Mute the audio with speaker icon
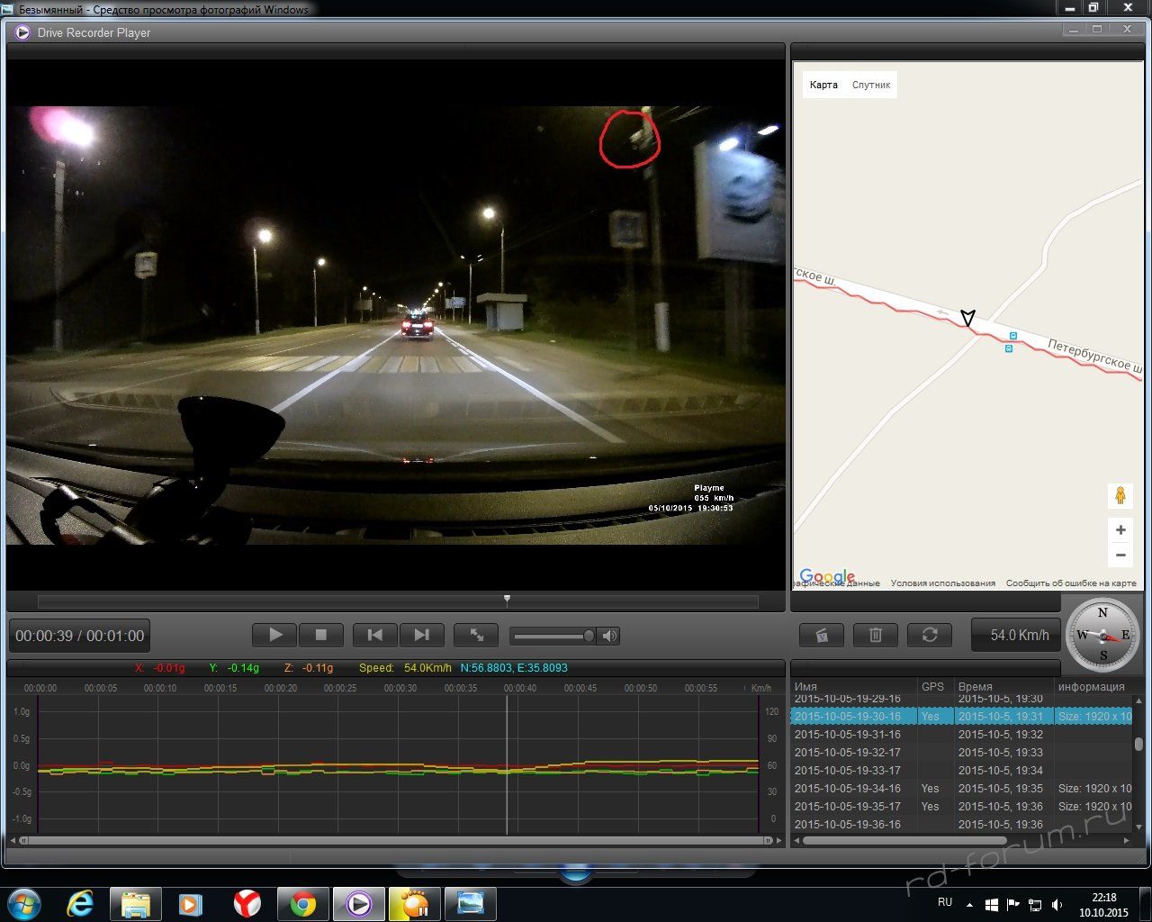The width and height of the screenshot is (1152, 922). click(x=610, y=637)
